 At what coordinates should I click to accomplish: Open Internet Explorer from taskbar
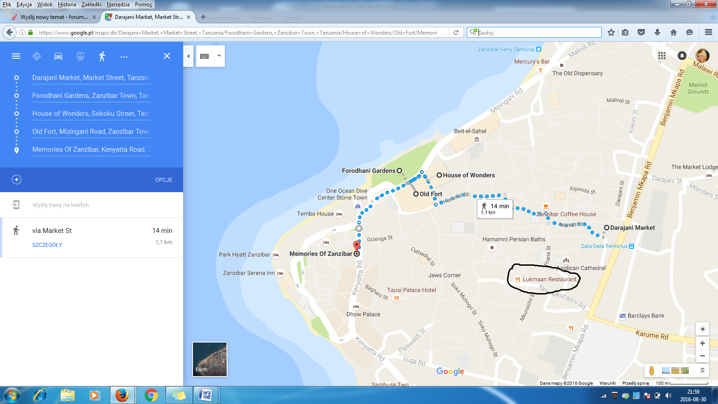point(40,395)
